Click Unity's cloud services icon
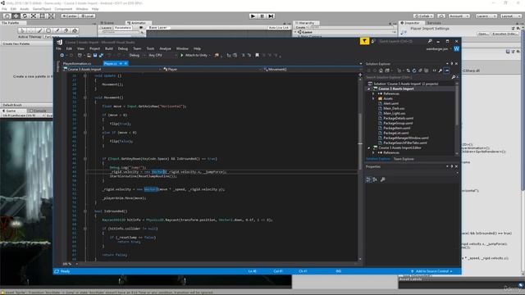 pyautogui.click(x=441, y=16)
